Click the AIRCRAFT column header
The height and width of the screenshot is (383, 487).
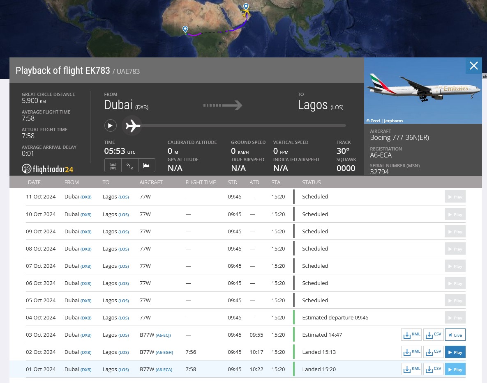tap(151, 182)
